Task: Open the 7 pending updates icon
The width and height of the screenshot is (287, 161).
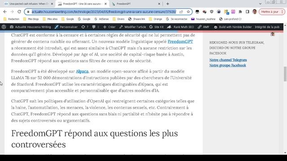Action: [x=85, y=27]
